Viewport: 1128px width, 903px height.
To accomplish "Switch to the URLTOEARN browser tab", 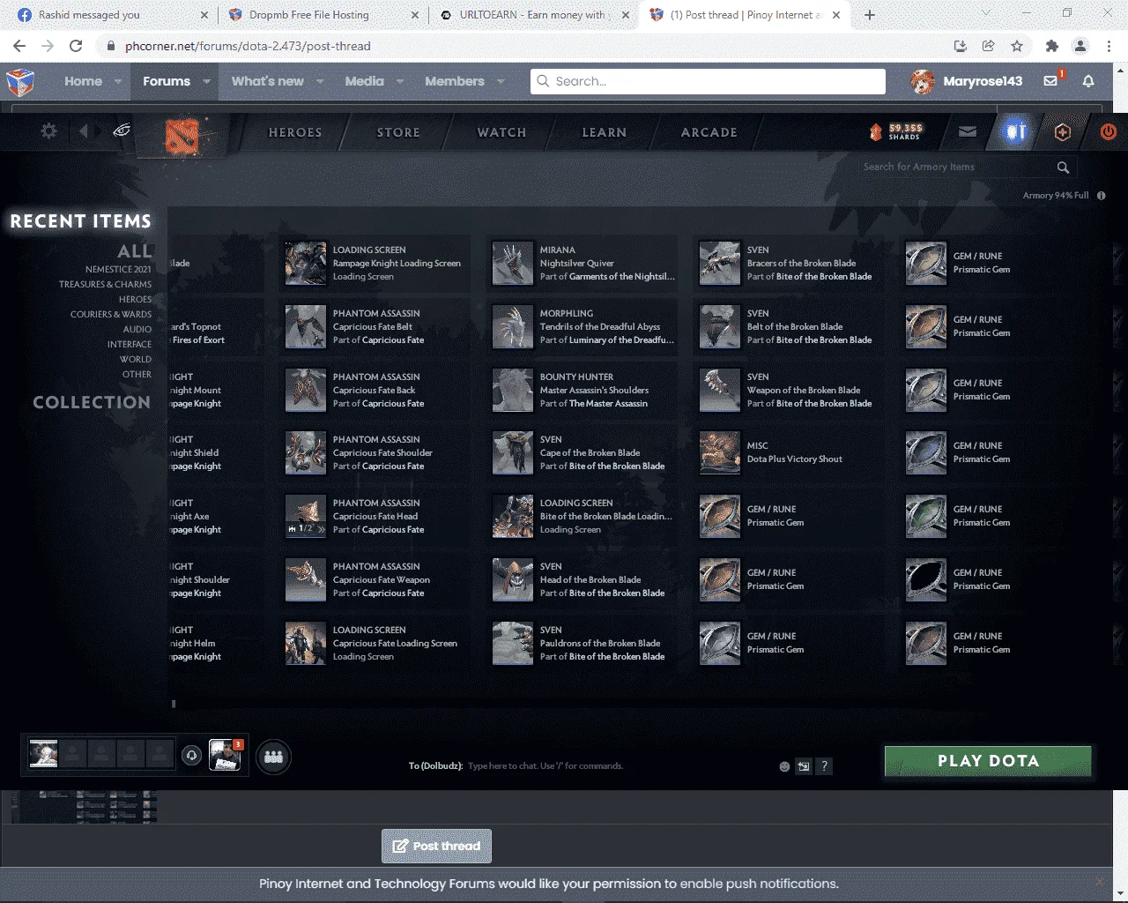I will (534, 15).
